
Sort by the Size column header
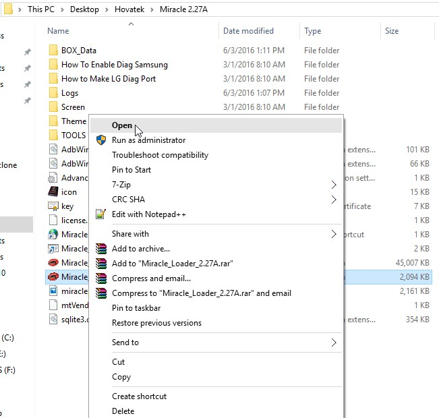pos(392,31)
